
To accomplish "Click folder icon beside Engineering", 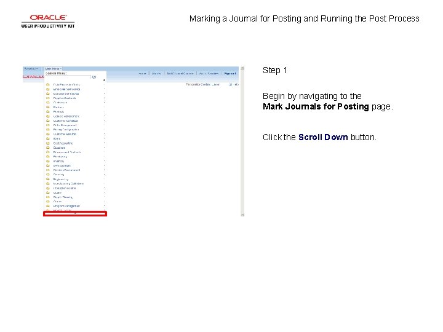I will click(x=48, y=179).
